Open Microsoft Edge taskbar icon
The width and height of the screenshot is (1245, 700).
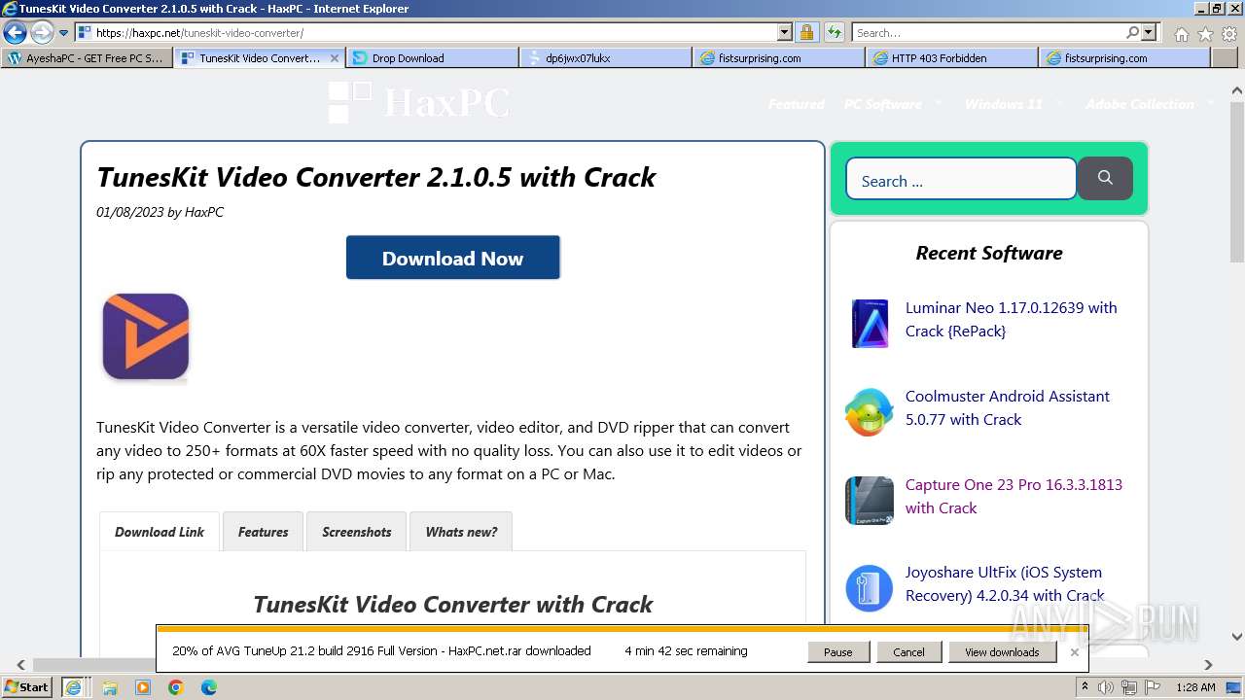point(208,687)
